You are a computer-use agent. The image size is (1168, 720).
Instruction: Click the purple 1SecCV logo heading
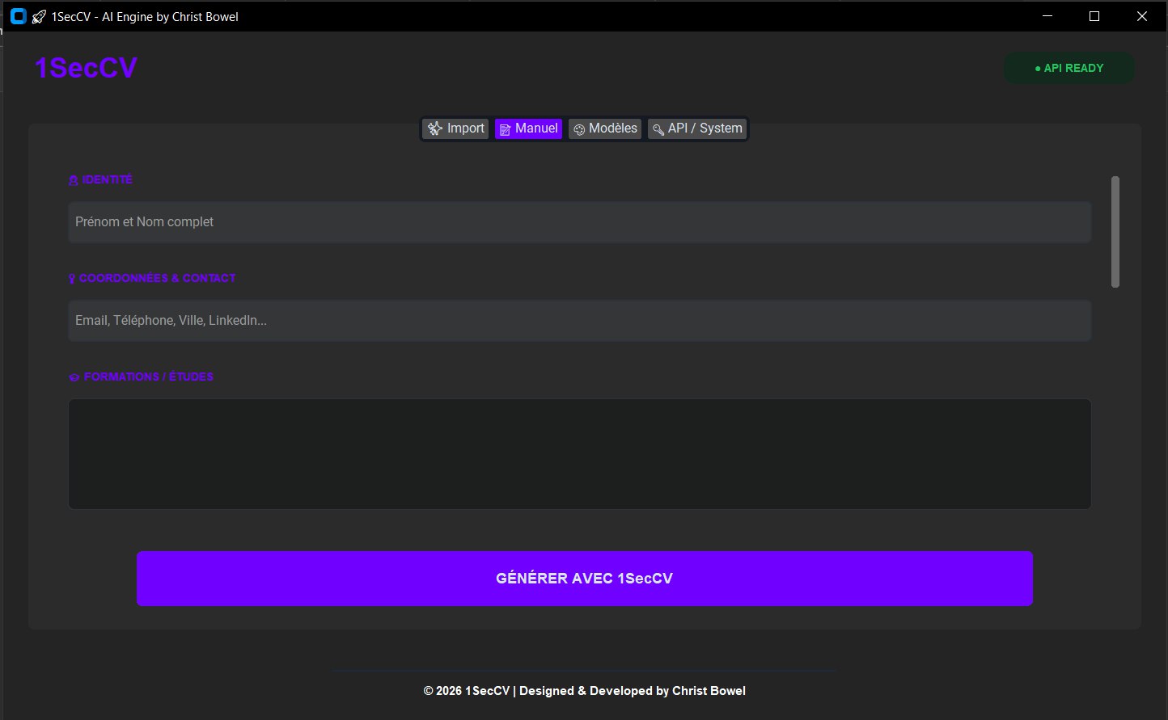86,68
